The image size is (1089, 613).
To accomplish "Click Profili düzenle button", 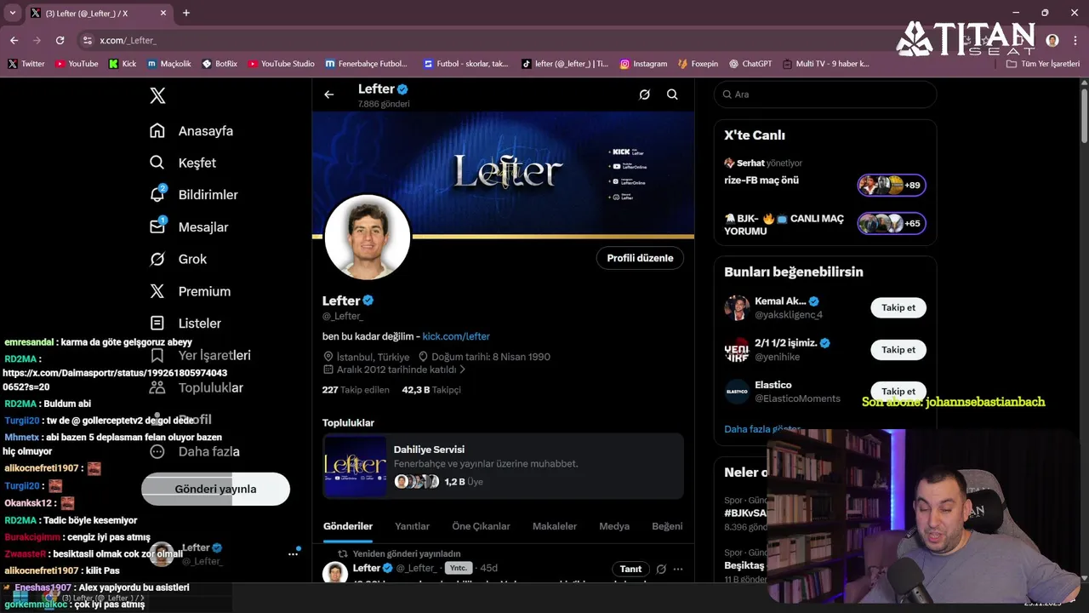I will pyautogui.click(x=640, y=258).
